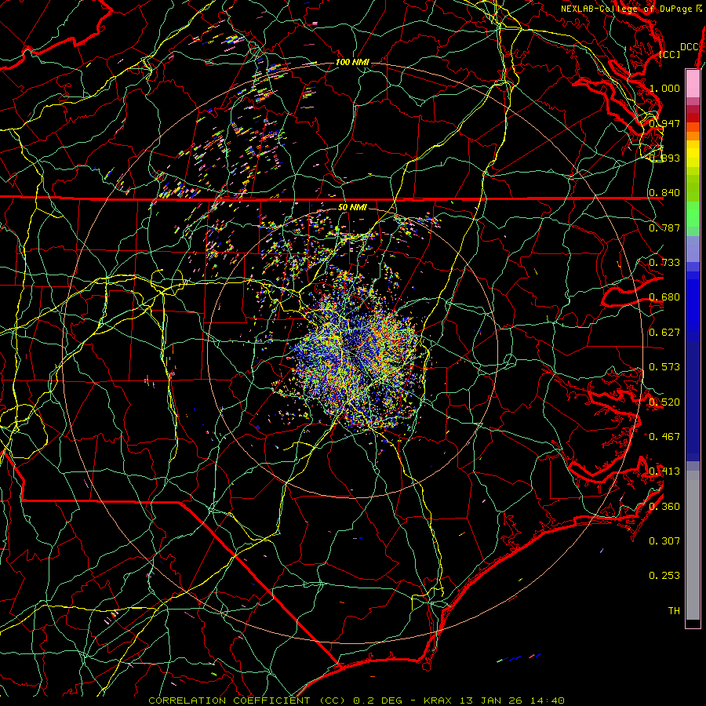Pick the gray segment of the color bar
Screen dimensions: 706x706
point(693,545)
